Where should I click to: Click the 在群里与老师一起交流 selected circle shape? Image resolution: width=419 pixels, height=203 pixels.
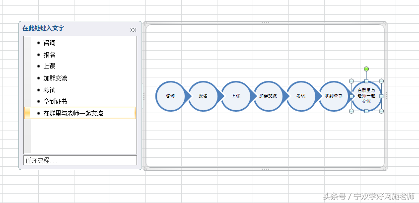[x=366, y=96]
